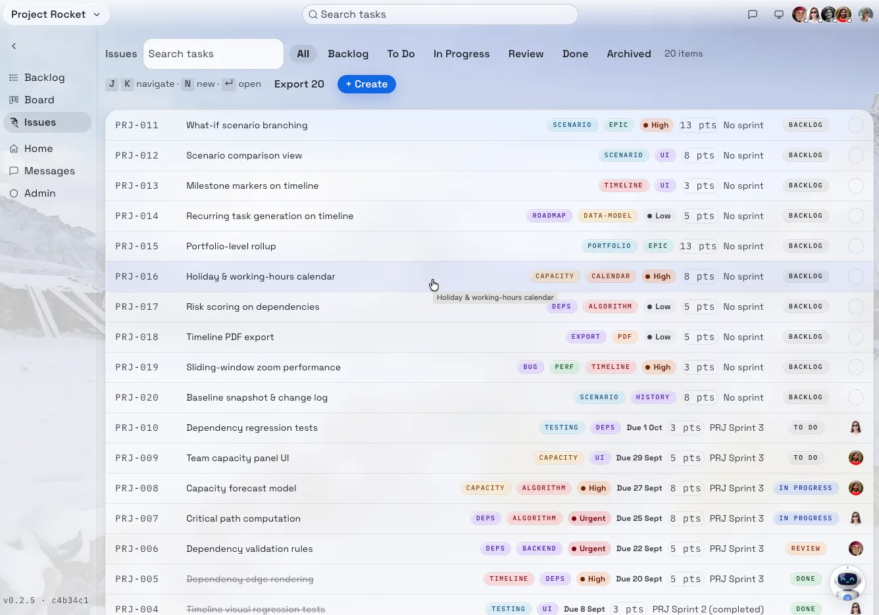Focus the top Search tasks field

pyautogui.click(x=439, y=14)
